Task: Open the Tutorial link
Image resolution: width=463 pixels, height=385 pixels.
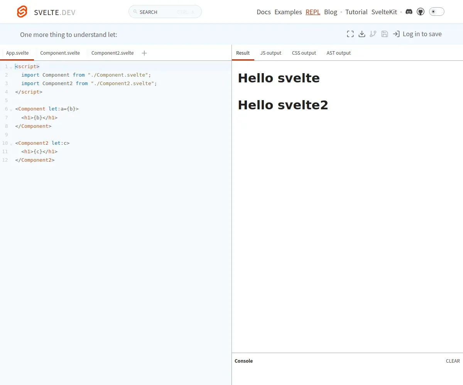Action: (357, 12)
